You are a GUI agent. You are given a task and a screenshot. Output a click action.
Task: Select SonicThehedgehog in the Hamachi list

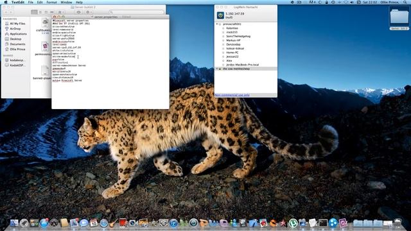(x=238, y=36)
